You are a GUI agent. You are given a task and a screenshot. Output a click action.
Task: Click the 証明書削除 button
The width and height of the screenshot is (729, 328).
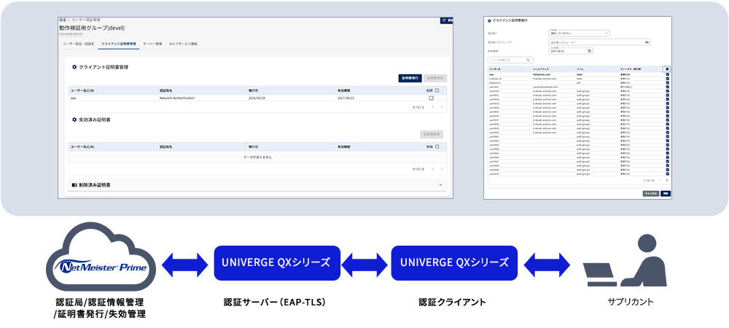pos(432,134)
